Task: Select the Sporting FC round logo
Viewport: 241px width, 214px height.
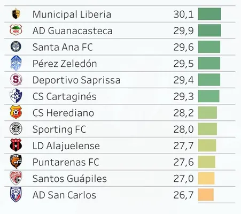Action: (16, 128)
